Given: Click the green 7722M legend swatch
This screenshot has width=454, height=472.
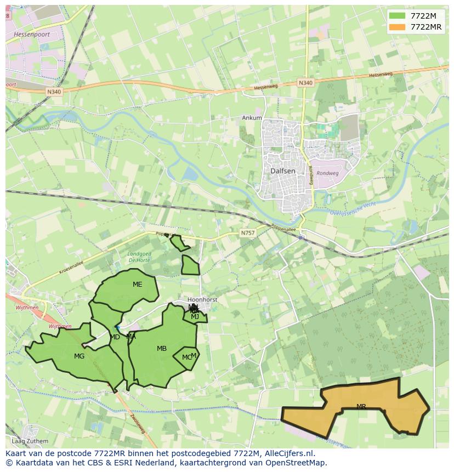Looking at the screenshot, I should (397, 16).
